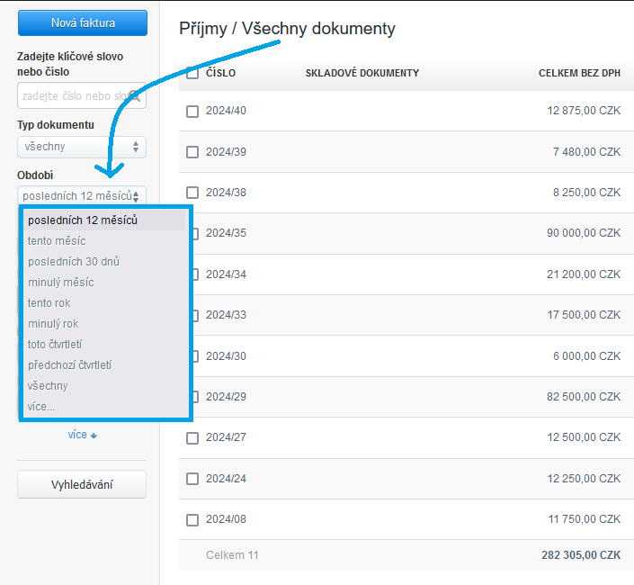The height and width of the screenshot is (585, 634).
Task: Click the Vyhledávání button
Action: pyautogui.click(x=82, y=484)
